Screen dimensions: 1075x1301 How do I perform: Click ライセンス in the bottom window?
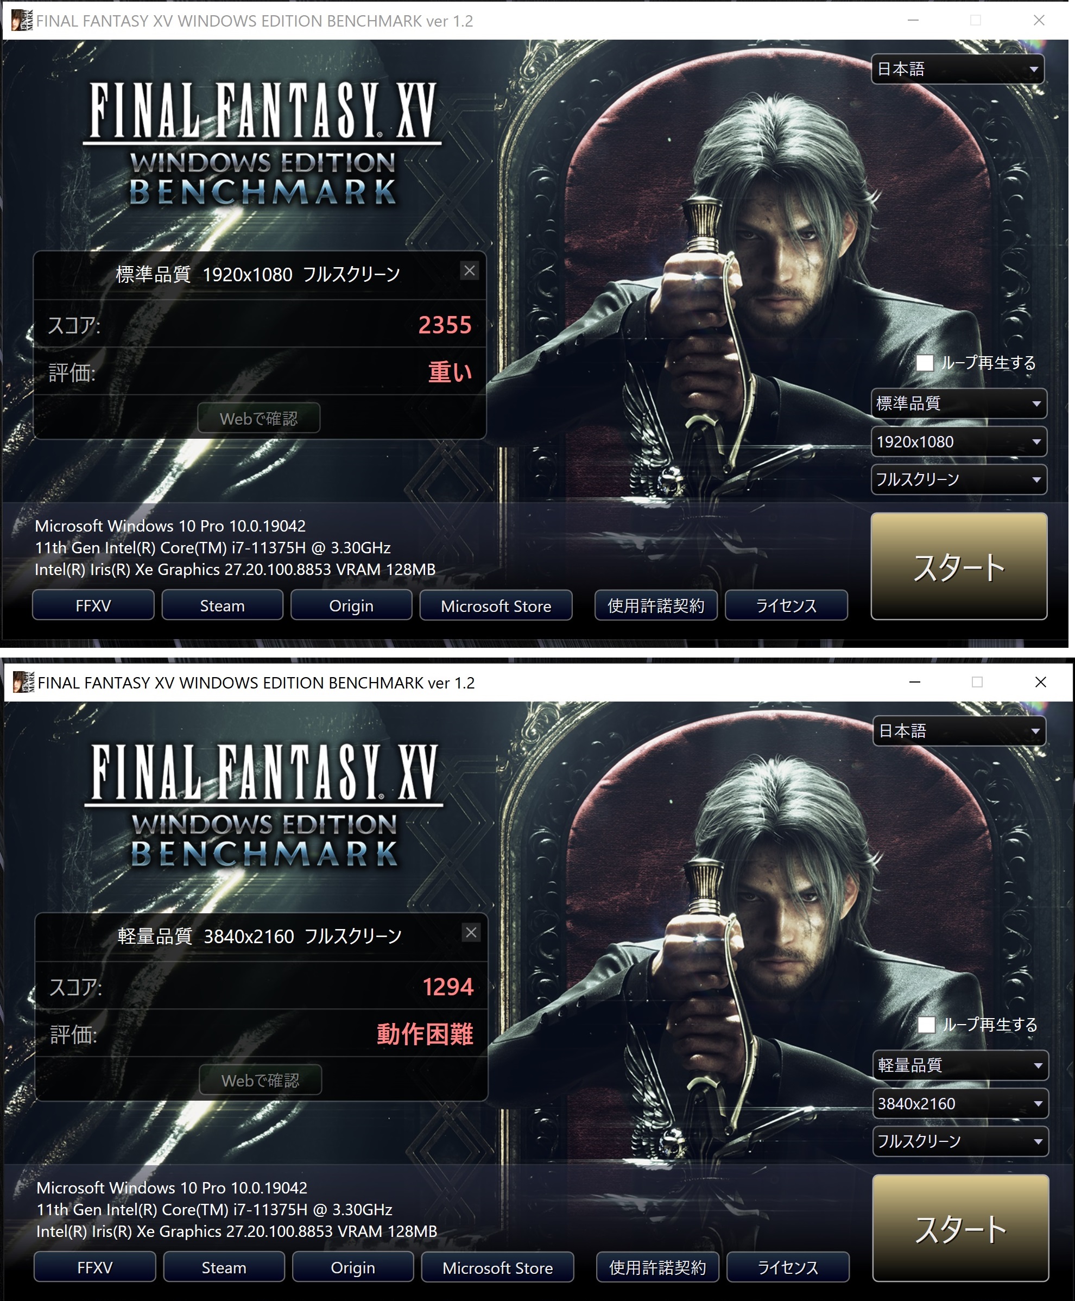coord(788,1267)
